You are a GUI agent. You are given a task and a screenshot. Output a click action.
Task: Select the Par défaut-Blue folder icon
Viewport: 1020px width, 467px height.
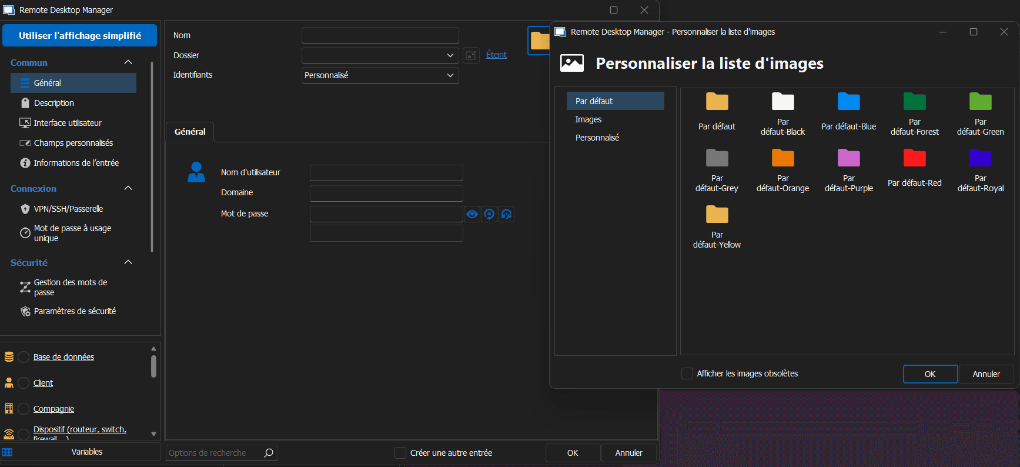848,102
